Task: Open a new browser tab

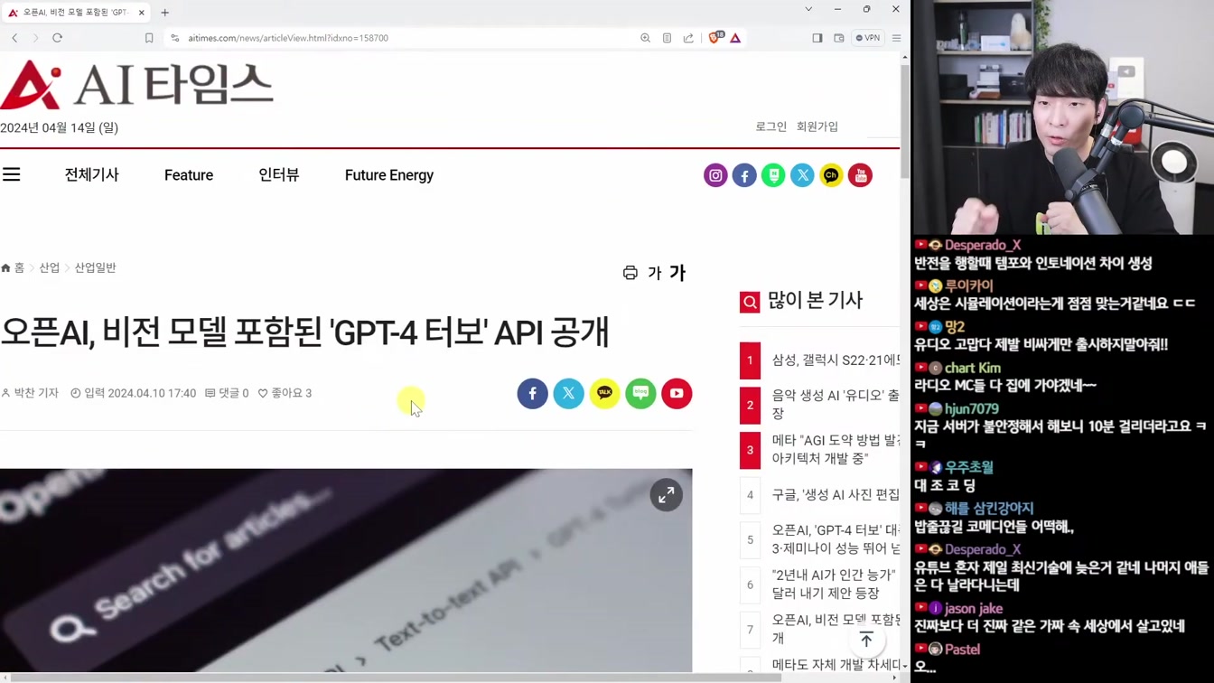Action: (x=164, y=13)
